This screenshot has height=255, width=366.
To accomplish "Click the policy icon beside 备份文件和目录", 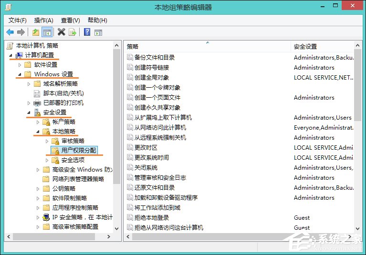I will [130, 57].
